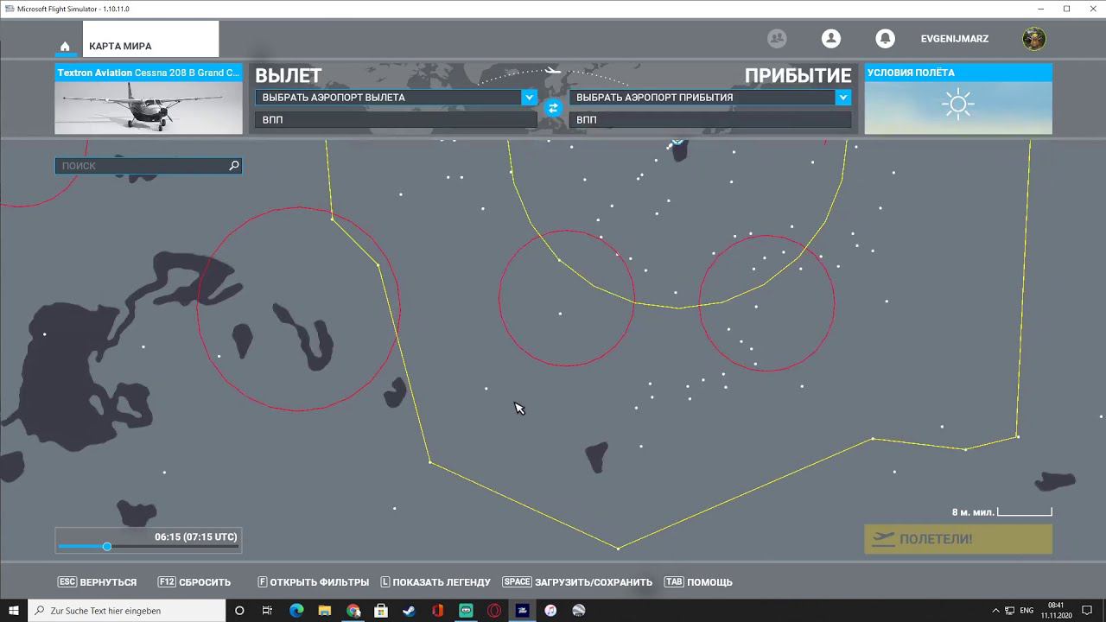Open Task View in taskbar
Image resolution: width=1106 pixels, height=622 pixels.
coord(267,611)
